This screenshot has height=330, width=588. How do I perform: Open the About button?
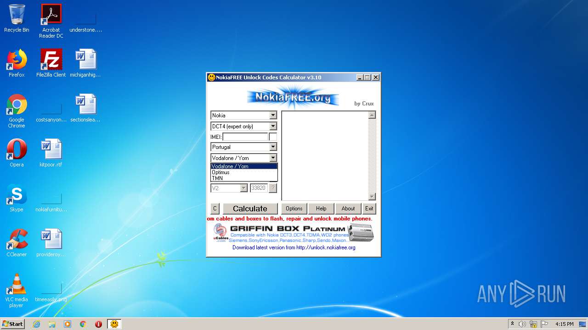coord(348,209)
